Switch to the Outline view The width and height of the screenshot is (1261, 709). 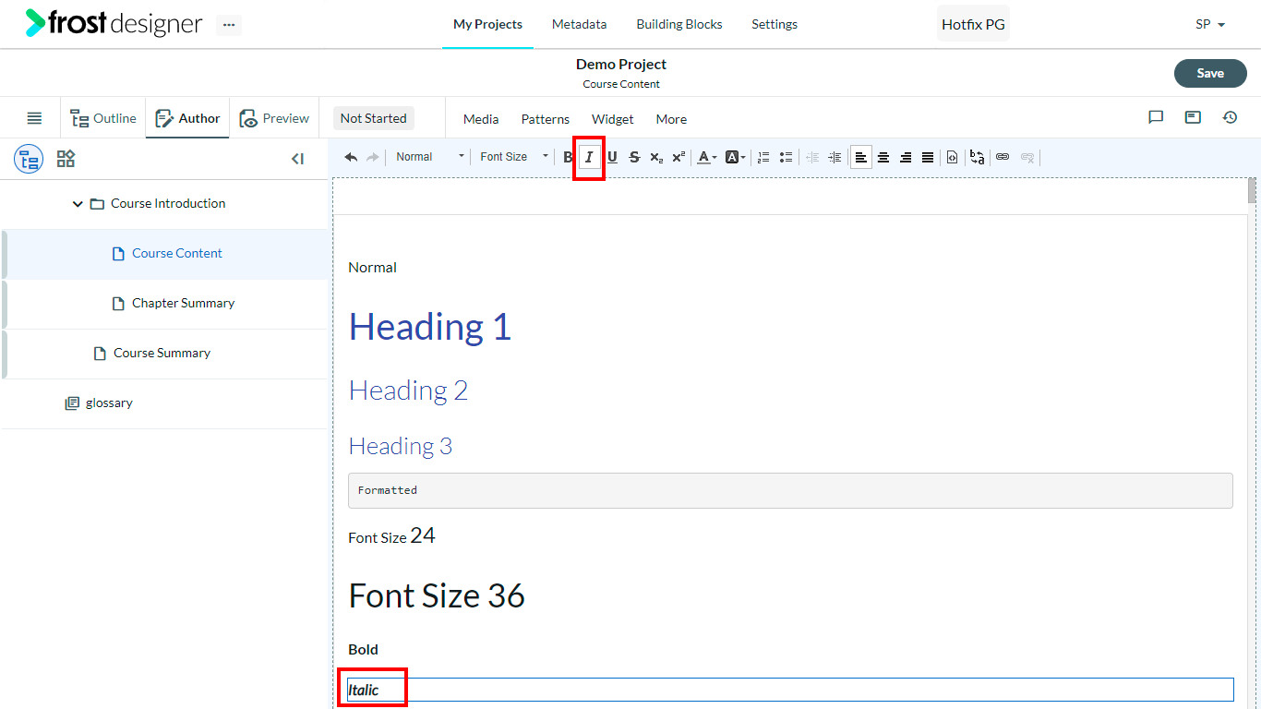coord(103,118)
